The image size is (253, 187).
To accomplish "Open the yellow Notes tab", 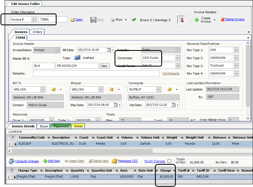I will (x=78, y=126).
